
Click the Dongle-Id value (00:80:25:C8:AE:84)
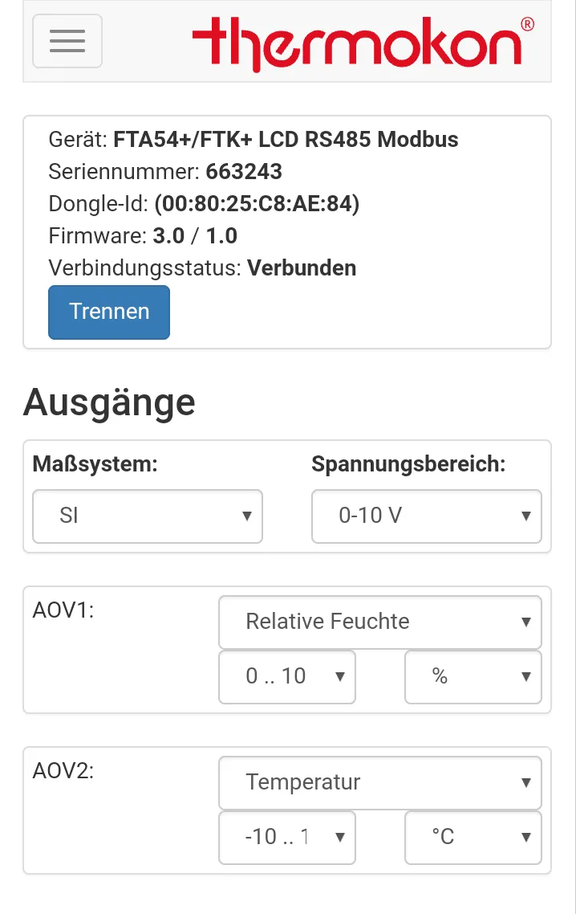point(257,204)
